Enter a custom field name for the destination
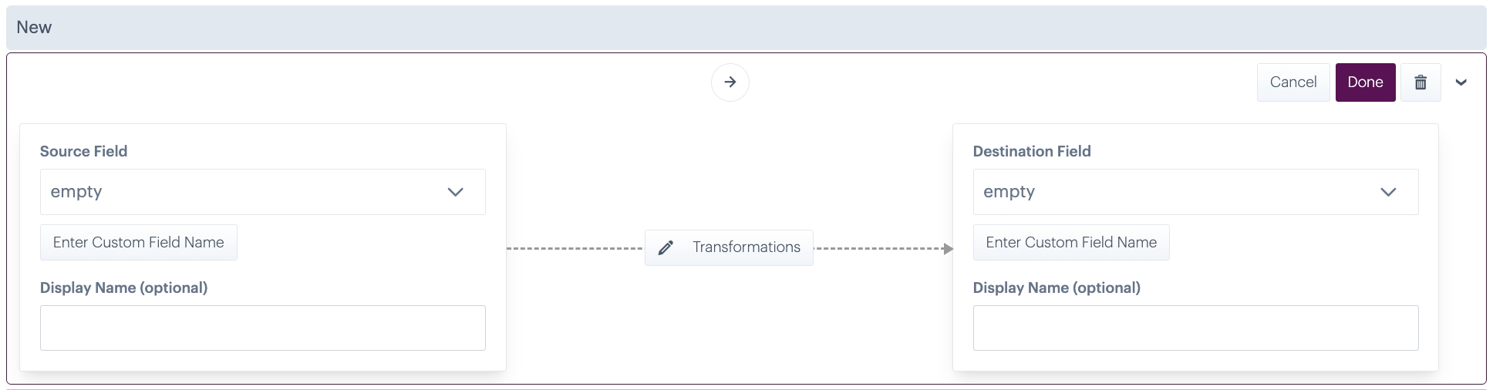The width and height of the screenshot is (1493, 390). [x=1071, y=242]
